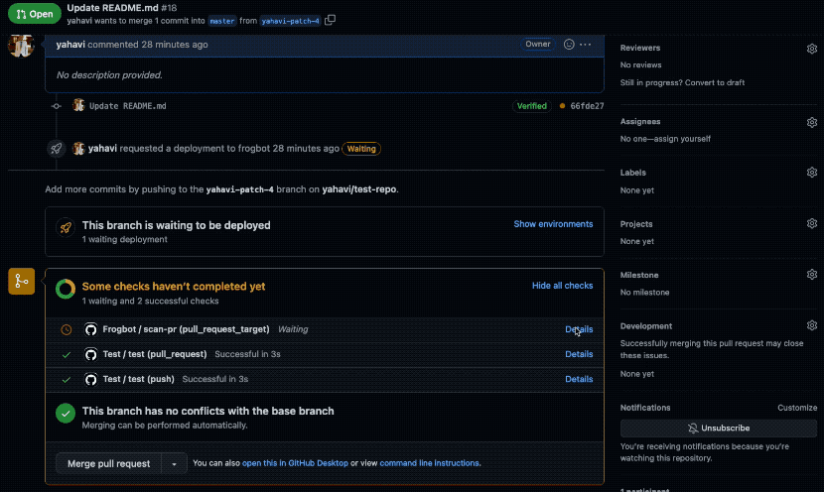Click the rocket icon in the deployment timeline
Viewport: 824px width, 492px height.
click(x=57, y=149)
